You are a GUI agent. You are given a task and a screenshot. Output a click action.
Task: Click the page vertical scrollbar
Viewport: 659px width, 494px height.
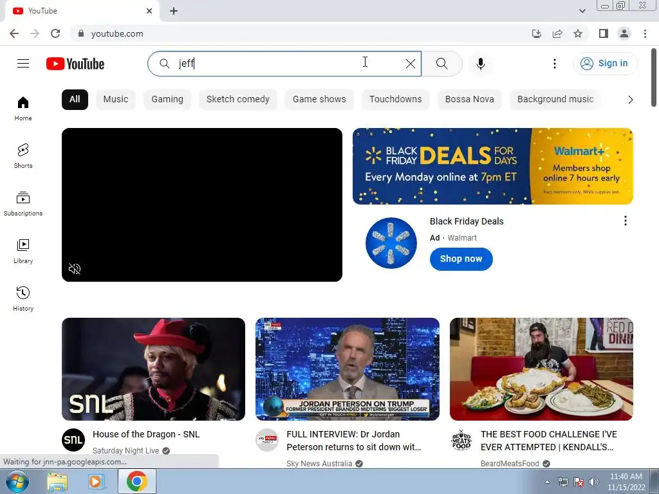tap(654, 77)
